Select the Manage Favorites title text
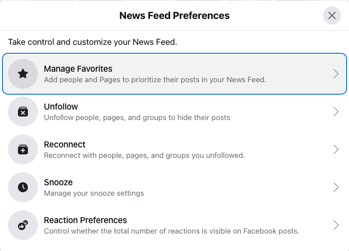Screen dimensions: 349x251 pos(78,69)
